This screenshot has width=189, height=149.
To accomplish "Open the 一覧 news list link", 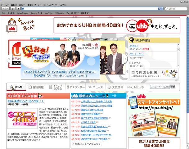I will tap(114, 96).
